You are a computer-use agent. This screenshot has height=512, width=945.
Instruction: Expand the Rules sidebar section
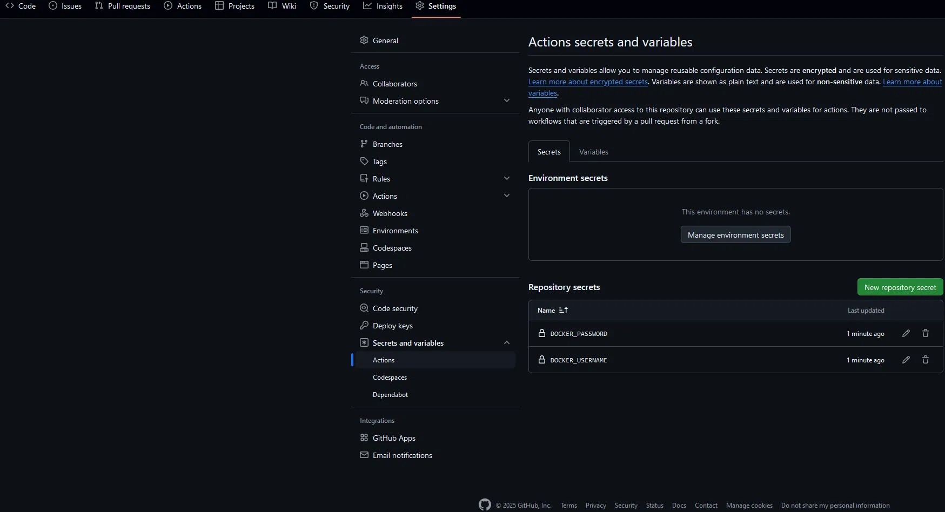tap(506, 178)
